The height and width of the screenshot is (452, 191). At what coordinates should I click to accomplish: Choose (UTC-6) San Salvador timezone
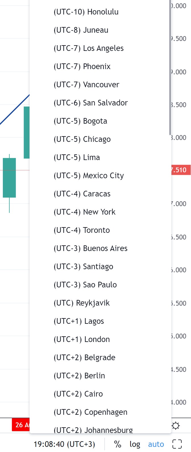tap(91, 103)
